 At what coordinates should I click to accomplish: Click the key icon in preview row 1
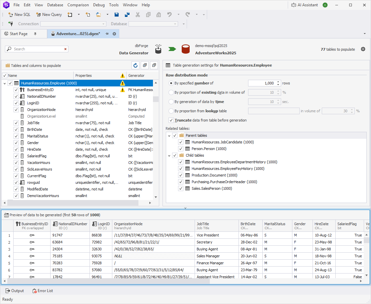click(32, 235)
